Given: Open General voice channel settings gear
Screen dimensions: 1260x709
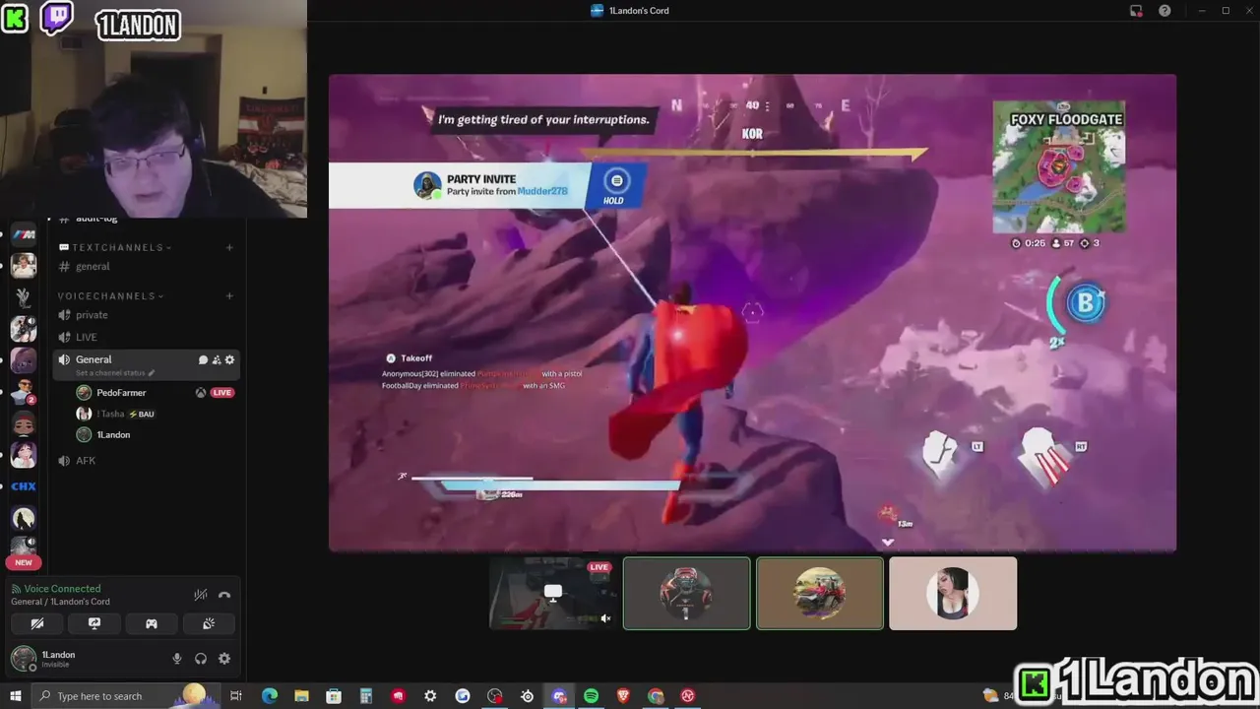Looking at the screenshot, I should [229, 360].
